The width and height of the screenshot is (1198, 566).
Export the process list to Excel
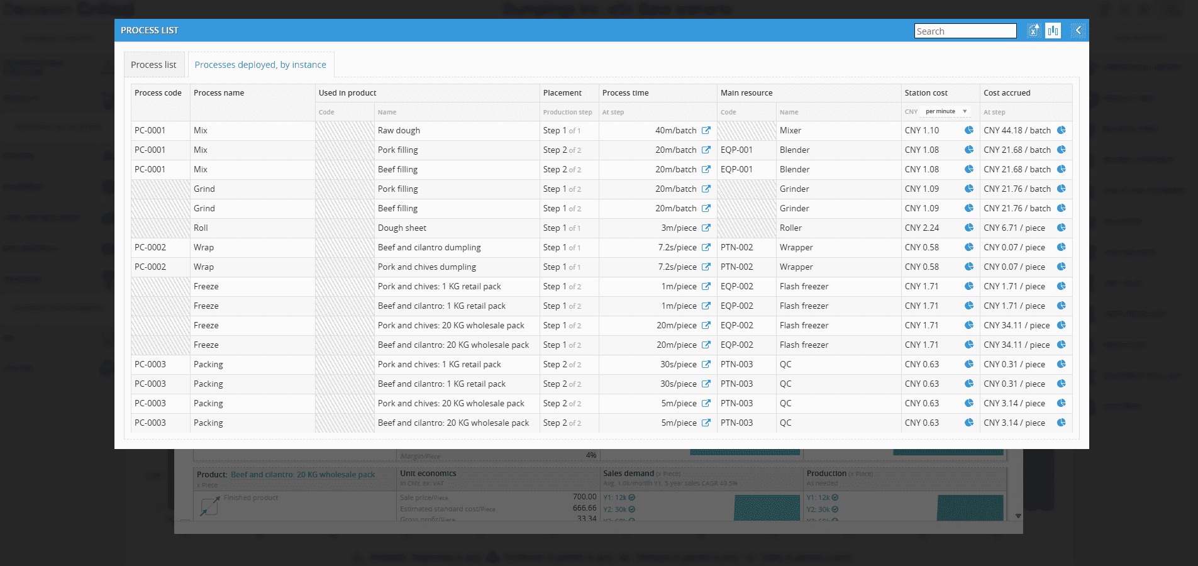(1033, 30)
